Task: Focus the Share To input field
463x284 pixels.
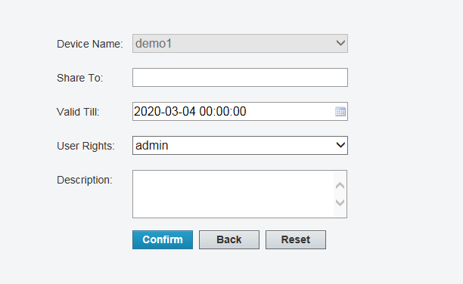Action: [240, 78]
